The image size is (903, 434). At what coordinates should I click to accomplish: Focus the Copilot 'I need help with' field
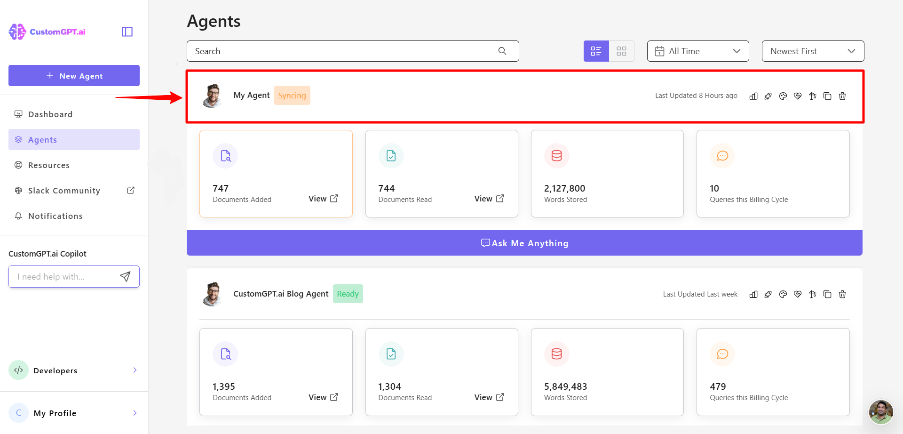coord(74,276)
